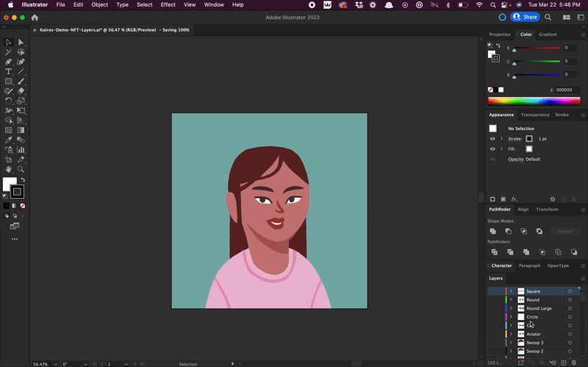Expand the Round Large layer
The height and width of the screenshot is (367, 588).
click(x=511, y=308)
